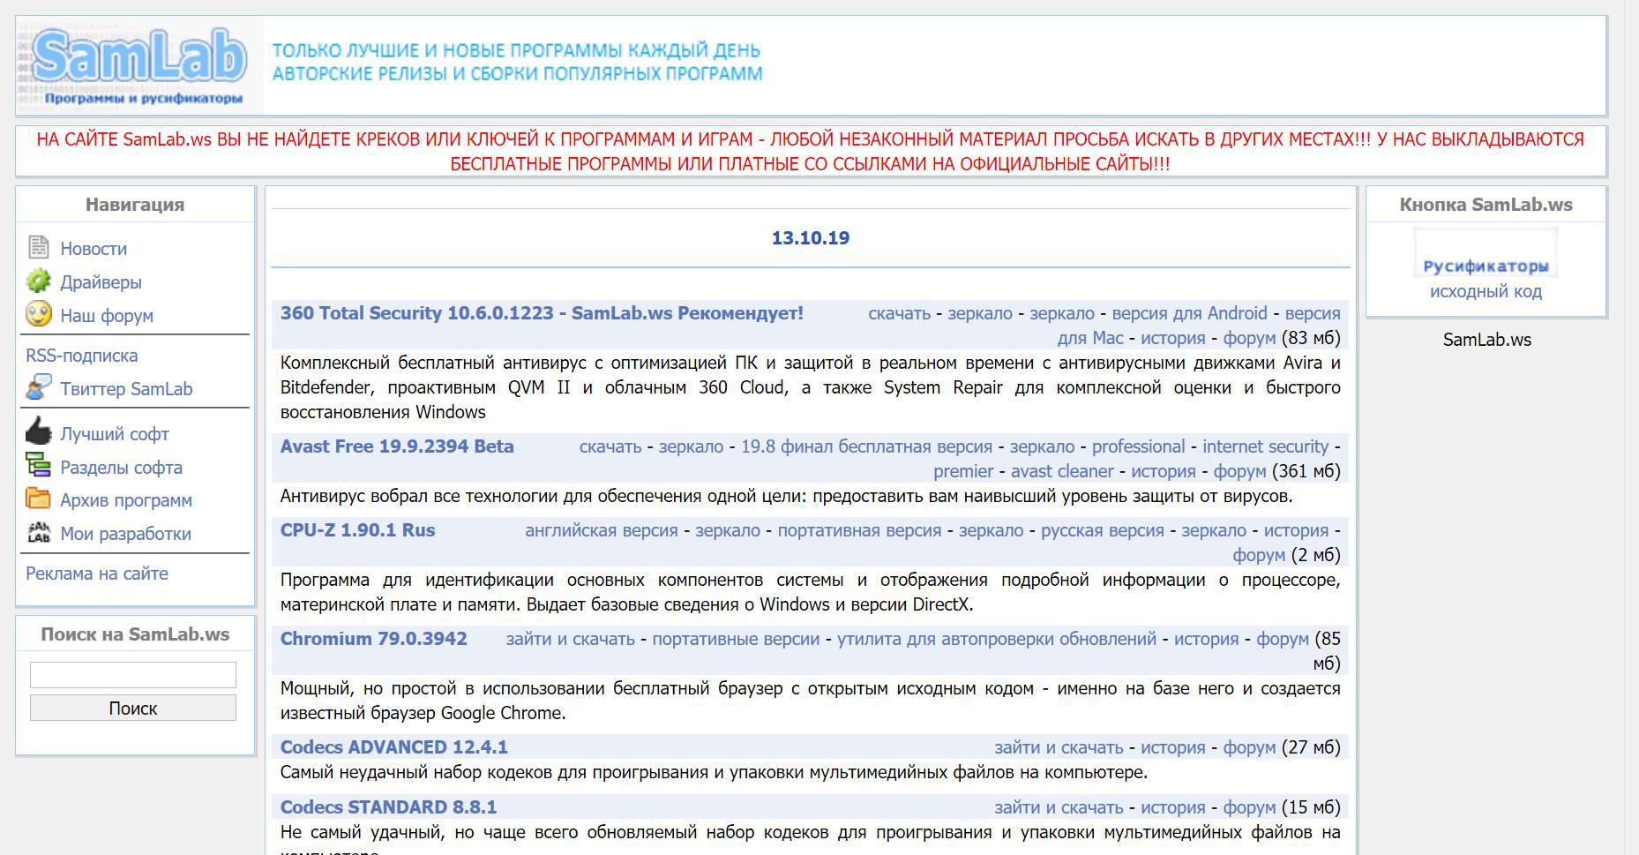The width and height of the screenshot is (1639, 855).
Task: Click the Разделы софта list icon
Action: [x=37, y=466]
